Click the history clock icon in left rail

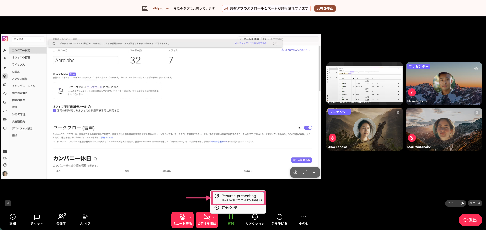(x=5, y=102)
